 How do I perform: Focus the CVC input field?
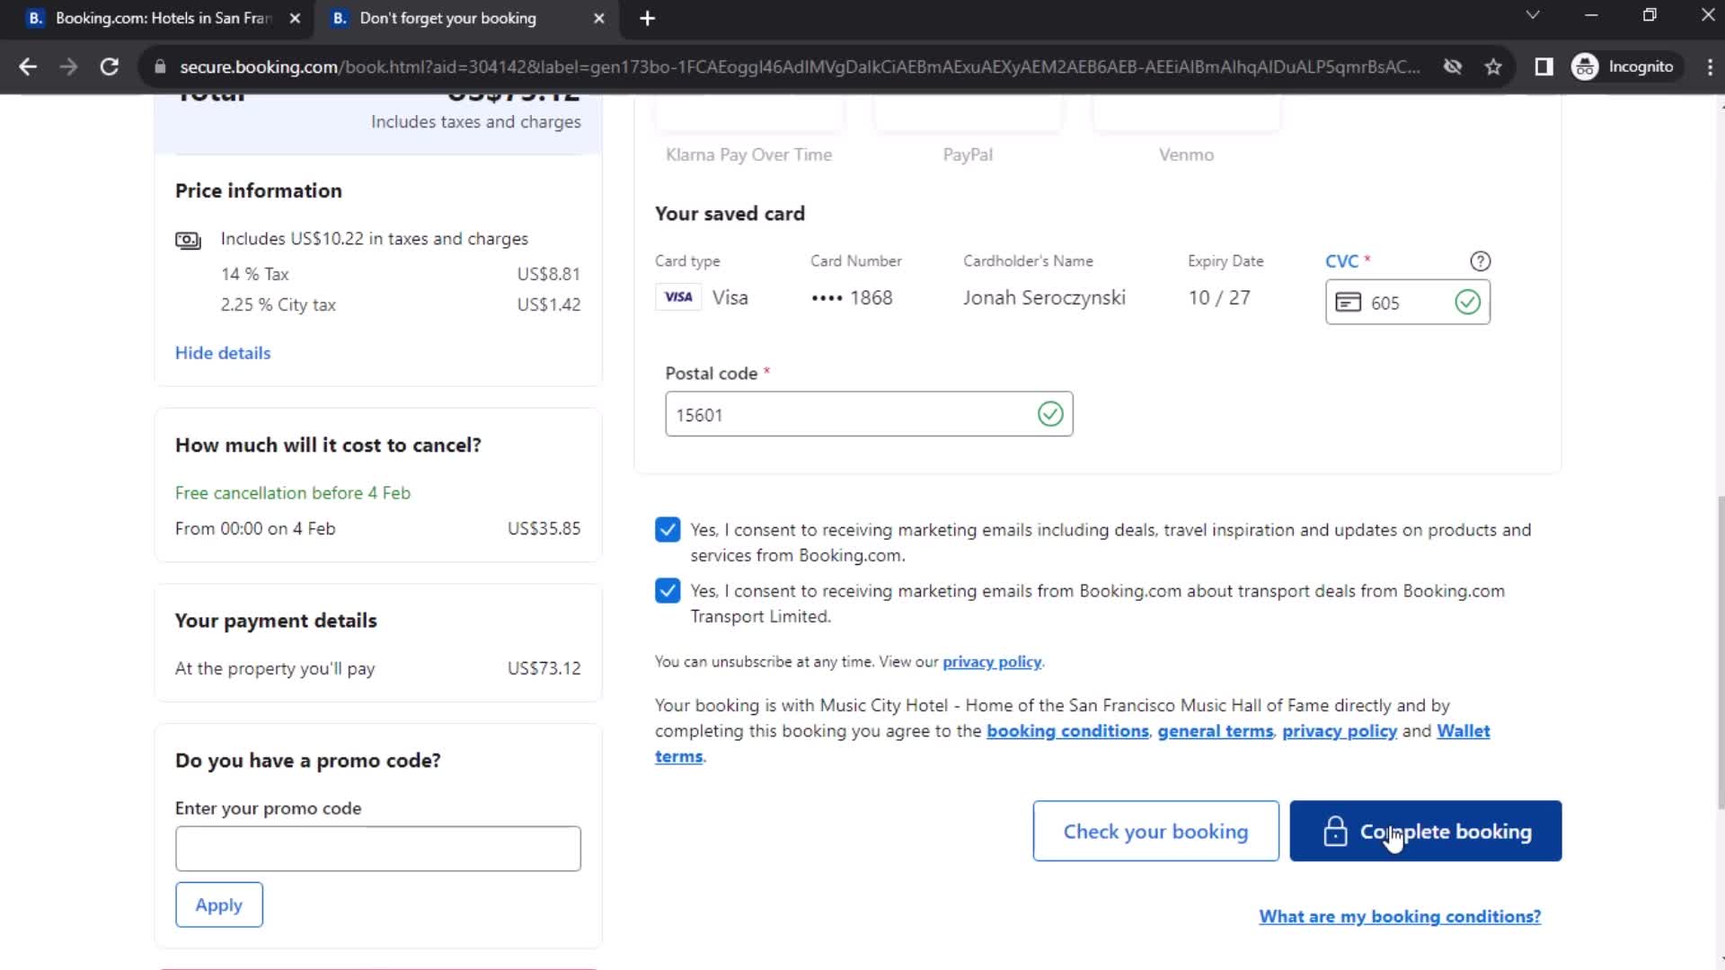click(x=1407, y=302)
